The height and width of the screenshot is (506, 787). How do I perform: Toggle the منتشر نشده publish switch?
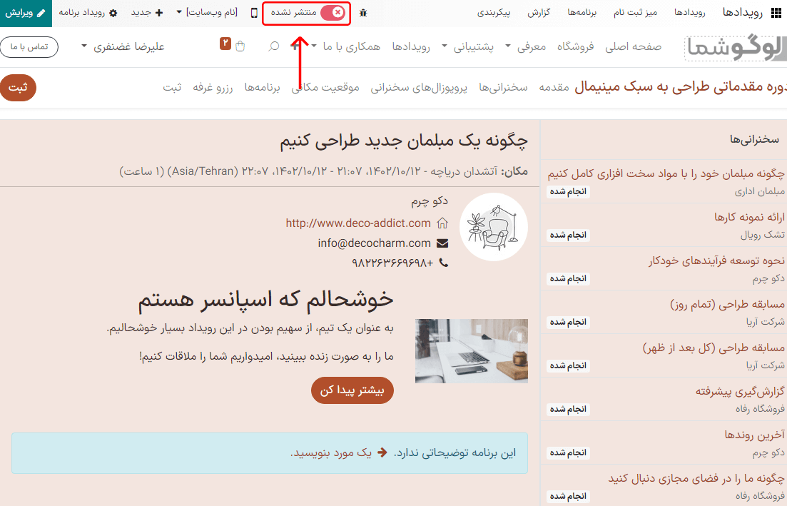(x=332, y=13)
